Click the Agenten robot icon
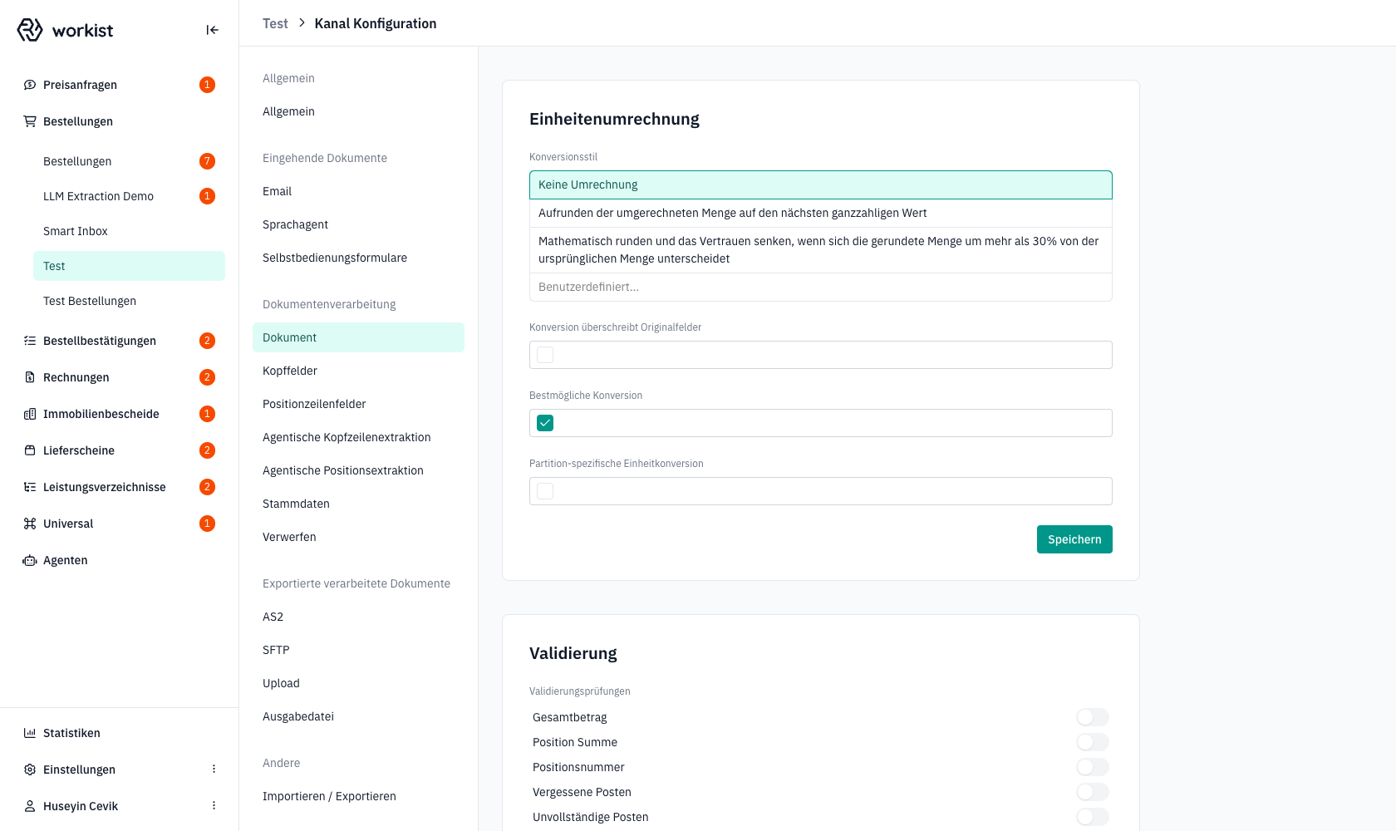This screenshot has height=831, width=1396. click(x=30, y=560)
